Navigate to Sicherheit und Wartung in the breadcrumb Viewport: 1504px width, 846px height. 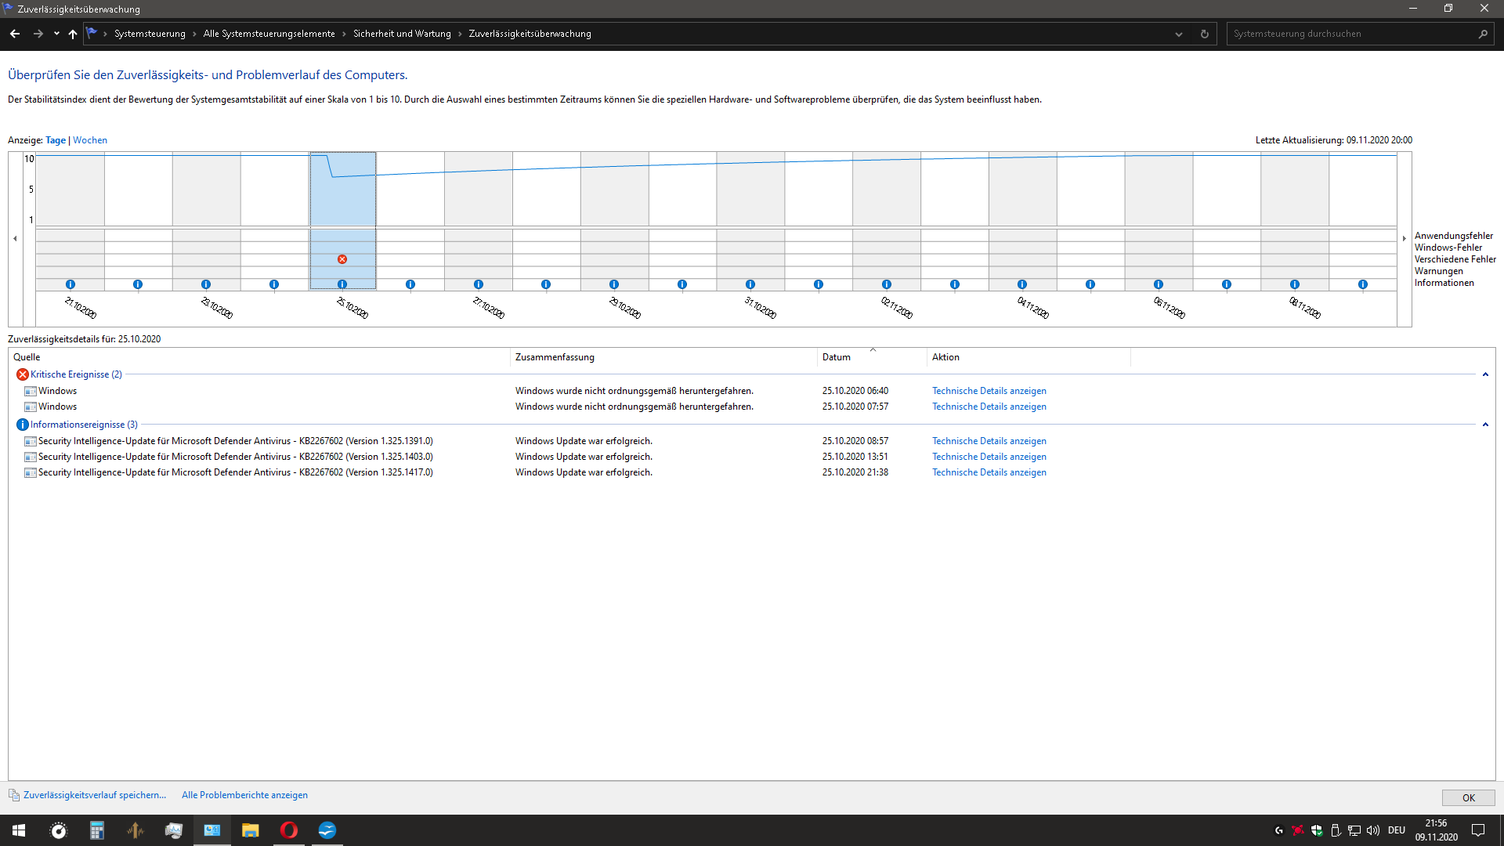(x=401, y=34)
